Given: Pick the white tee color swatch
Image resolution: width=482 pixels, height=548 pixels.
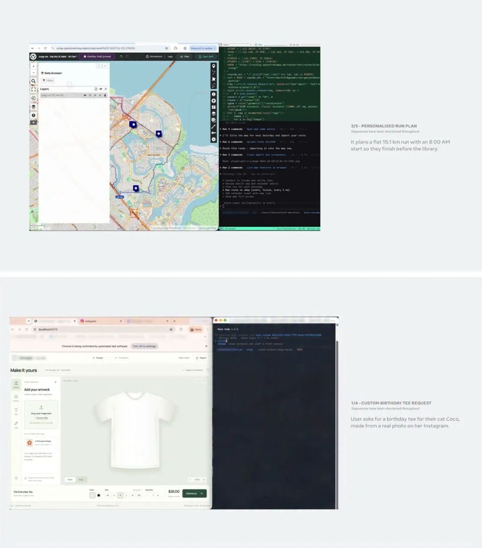Looking at the screenshot, I should coord(92,495).
